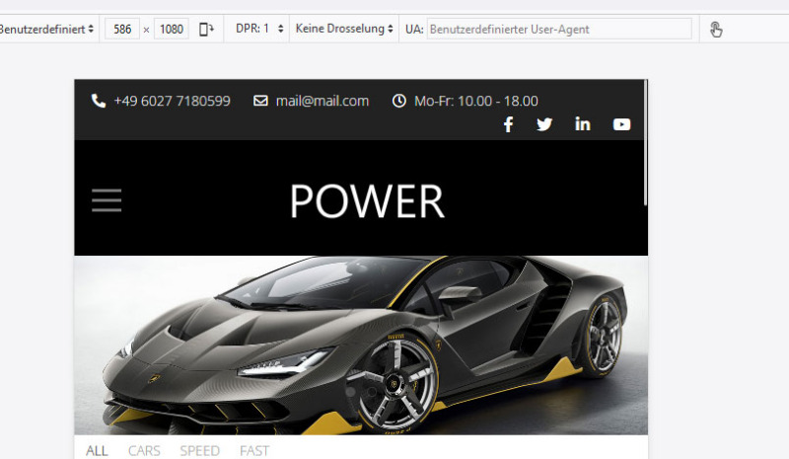Select the SPEED filter tab
Screen dimensions: 789x459
200,450
